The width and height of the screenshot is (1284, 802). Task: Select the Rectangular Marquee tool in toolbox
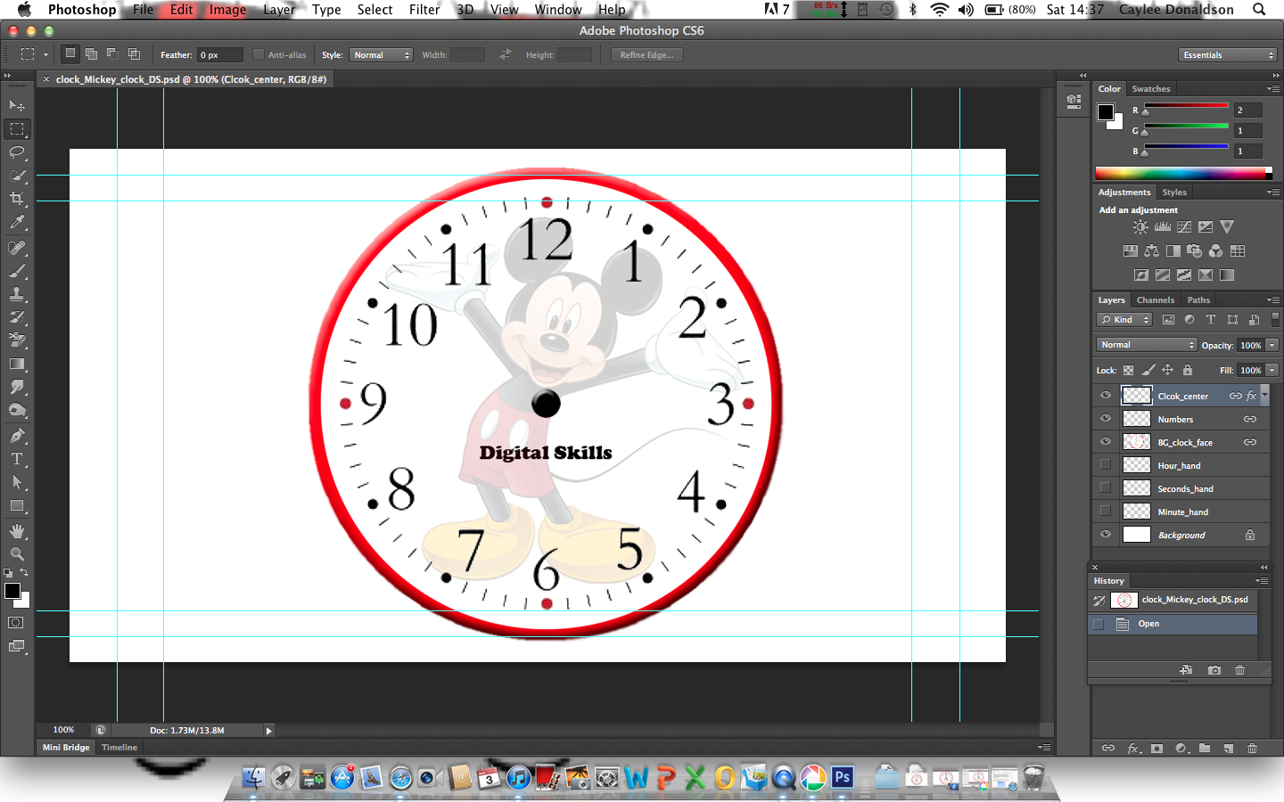click(x=17, y=129)
